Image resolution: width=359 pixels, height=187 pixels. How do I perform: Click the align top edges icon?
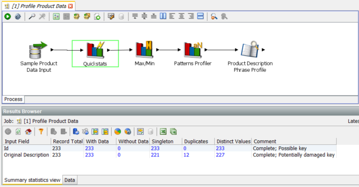[135, 16]
